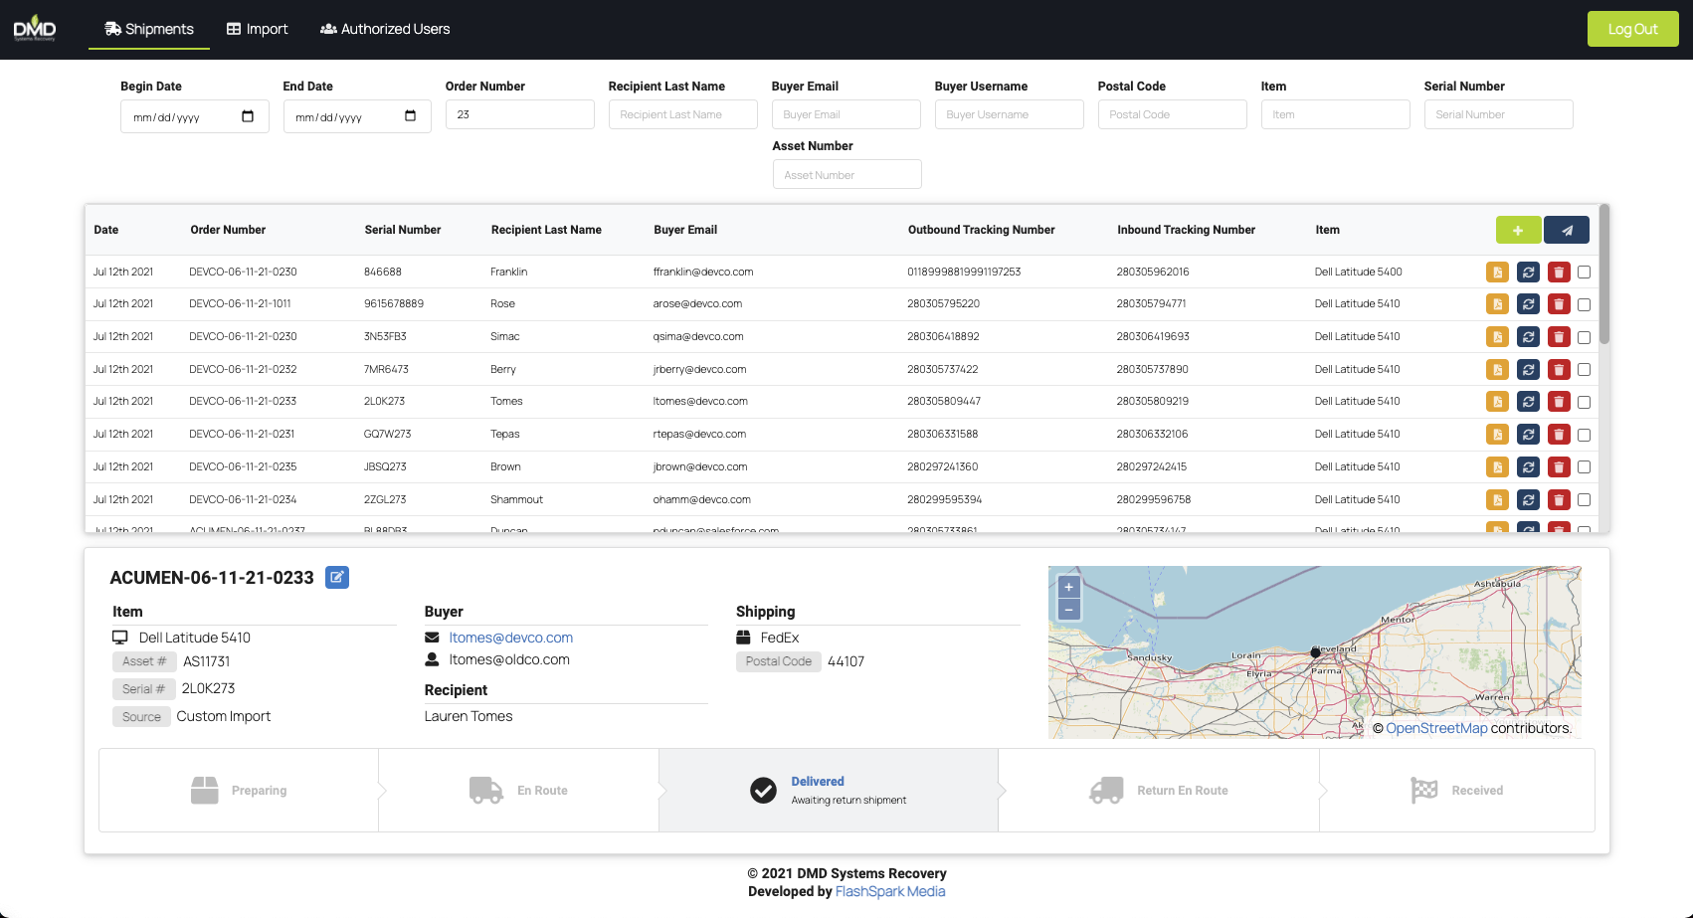1693x918 pixels.
Task: Click the Asset Number filter field
Action: tap(846, 174)
